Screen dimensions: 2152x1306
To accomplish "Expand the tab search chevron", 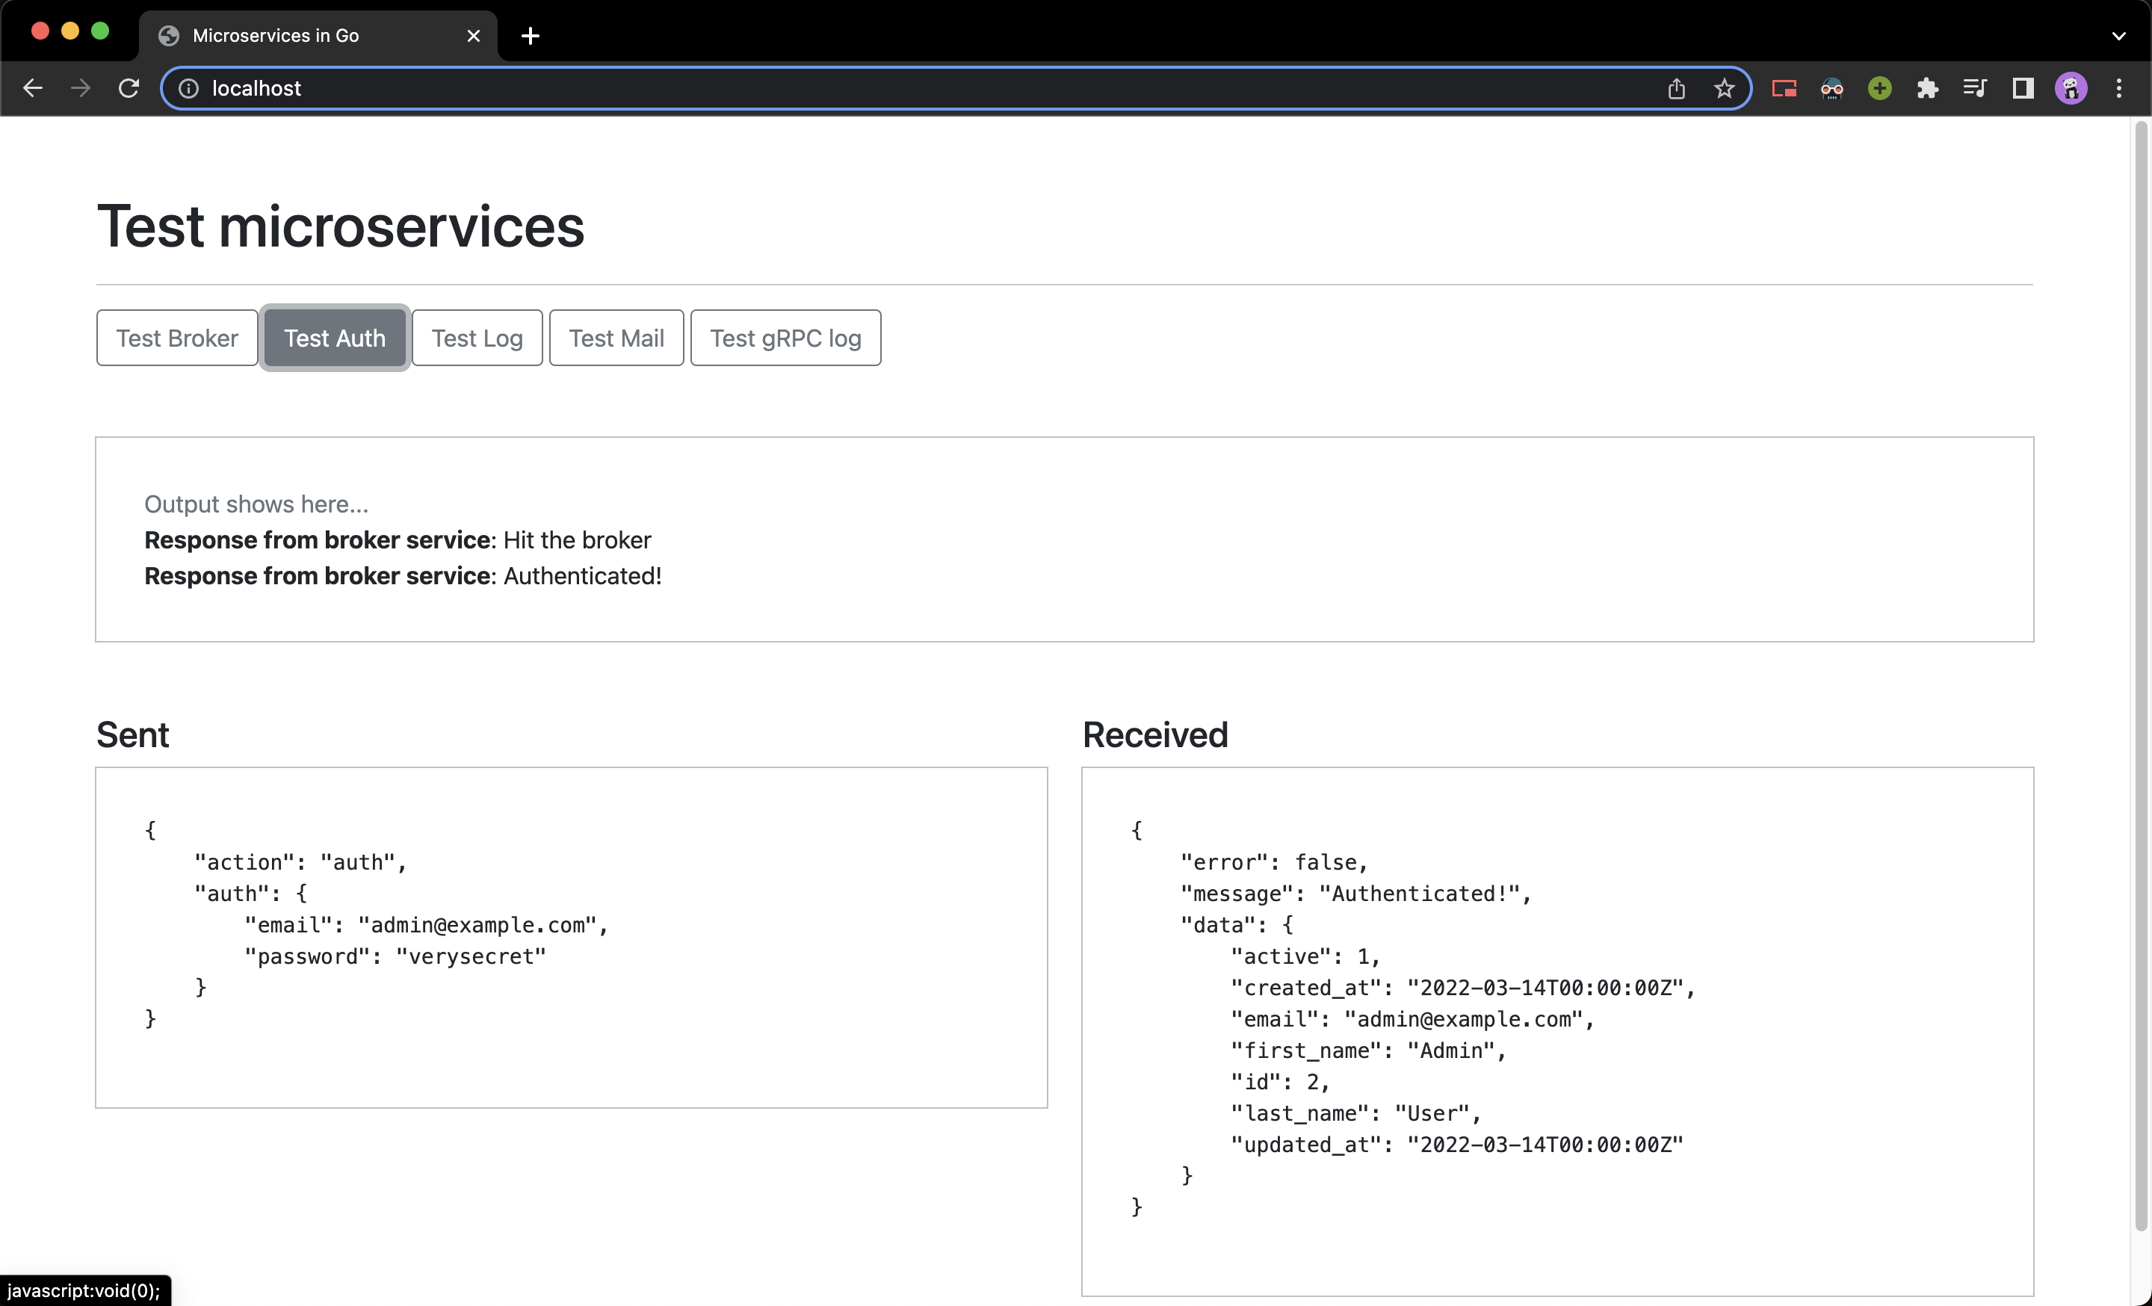I will click(2119, 36).
